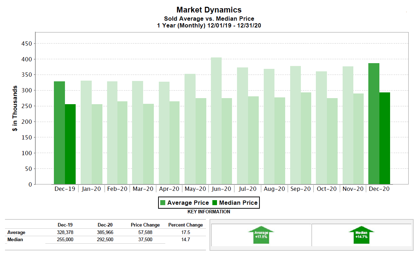Click the Market Dynamics chart title
419x254 pixels.
click(209, 10)
